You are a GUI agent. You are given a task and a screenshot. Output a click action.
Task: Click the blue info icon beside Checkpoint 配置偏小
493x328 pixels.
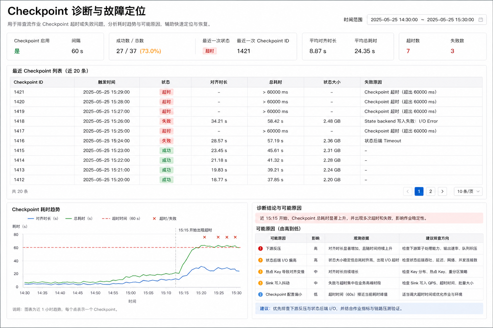(260, 294)
